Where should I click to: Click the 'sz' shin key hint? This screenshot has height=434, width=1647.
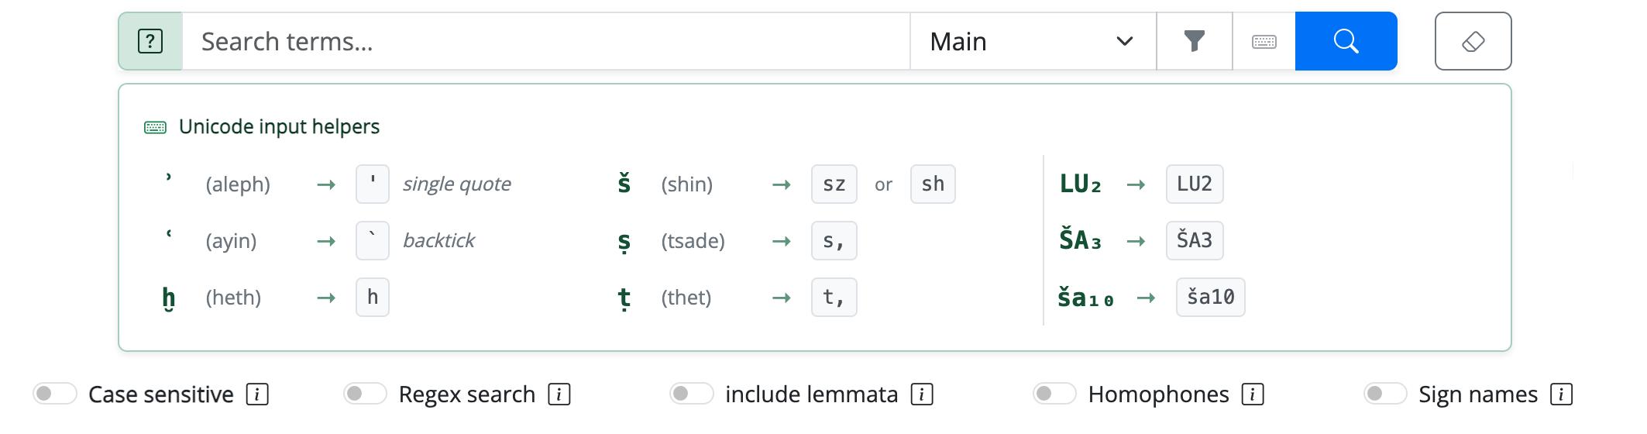(834, 184)
